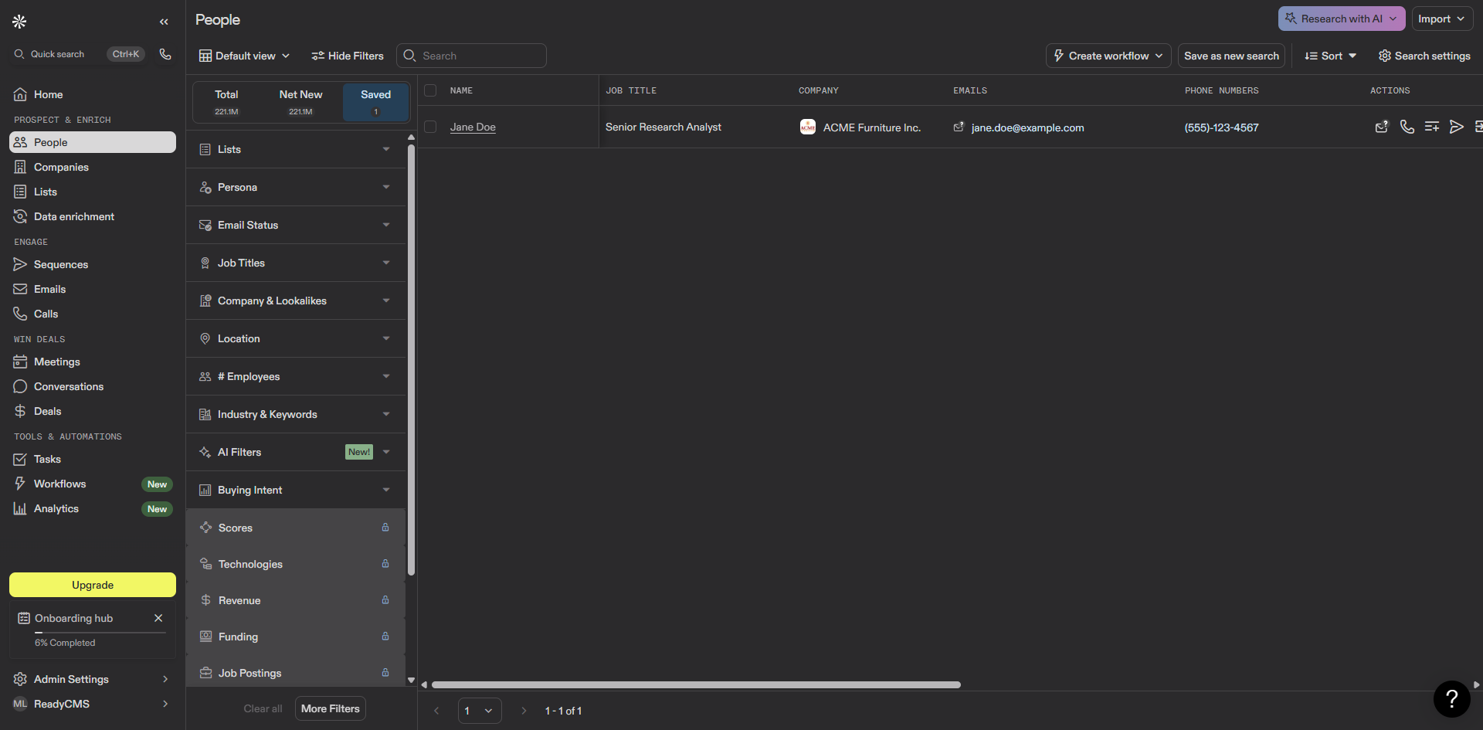The image size is (1483, 730).
Task: Select the Saved tab
Action: (376, 102)
